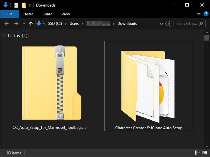Click the Properties quick access icon
This screenshot has width=210, height=157.
click(16, 5)
